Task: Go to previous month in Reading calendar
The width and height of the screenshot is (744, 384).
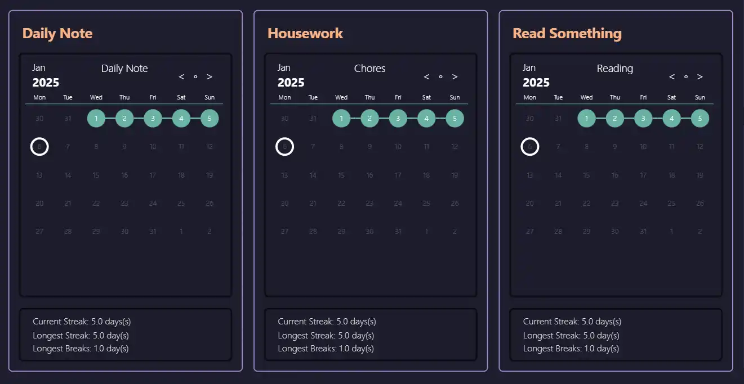Action: [672, 77]
